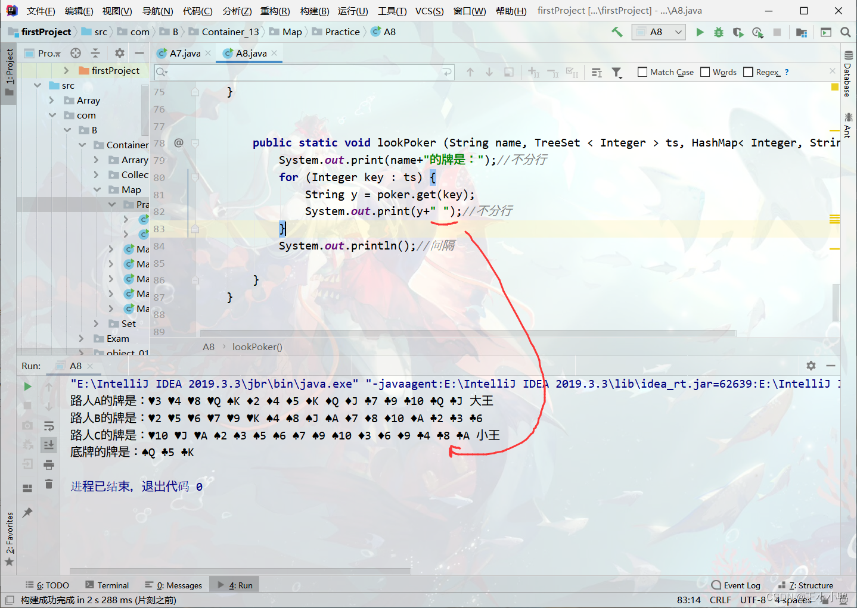
Task: Select the A8.java editor tab
Action: pyautogui.click(x=250, y=53)
